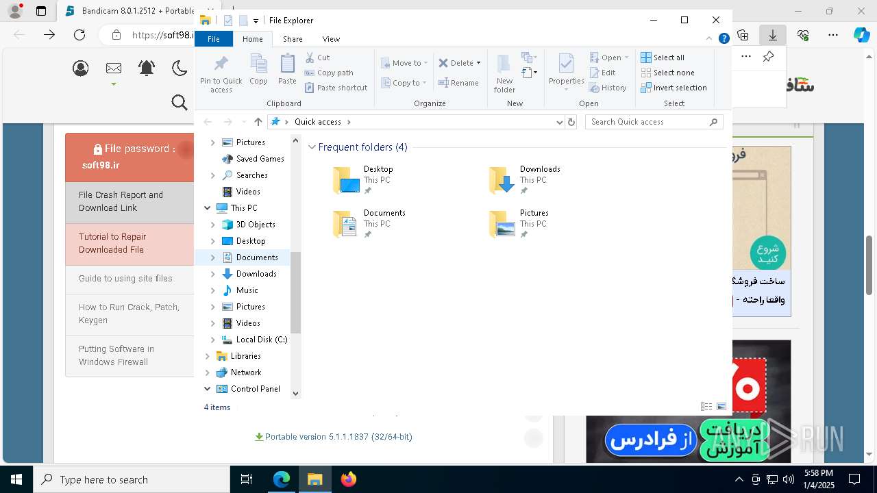Open File Crash Report link in browser
Image resolution: width=877 pixels, height=493 pixels.
pyautogui.click(x=121, y=201)
